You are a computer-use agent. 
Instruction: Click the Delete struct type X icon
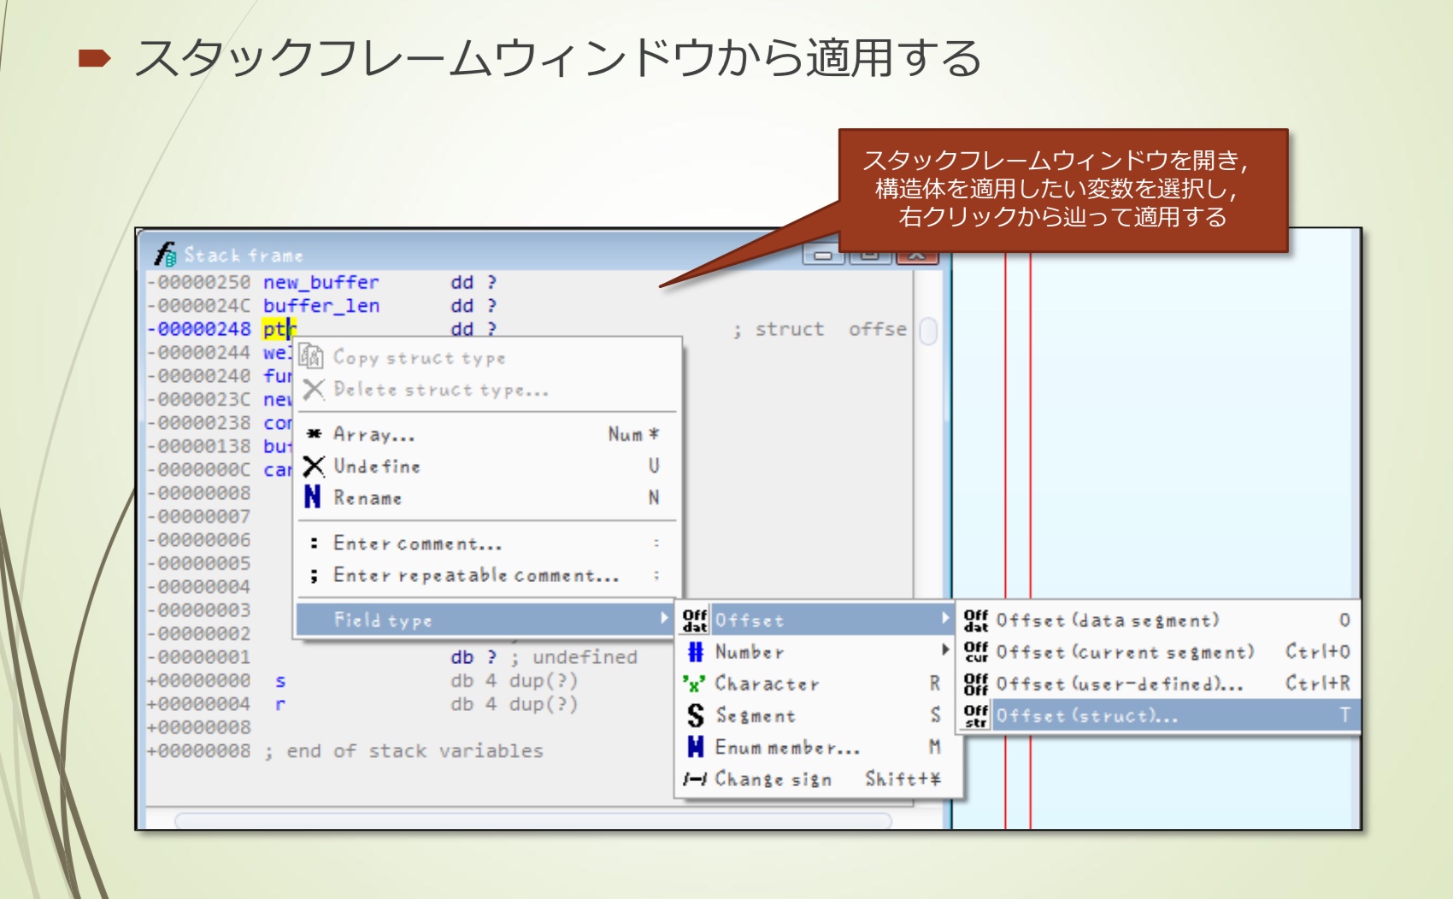(313, 390)
